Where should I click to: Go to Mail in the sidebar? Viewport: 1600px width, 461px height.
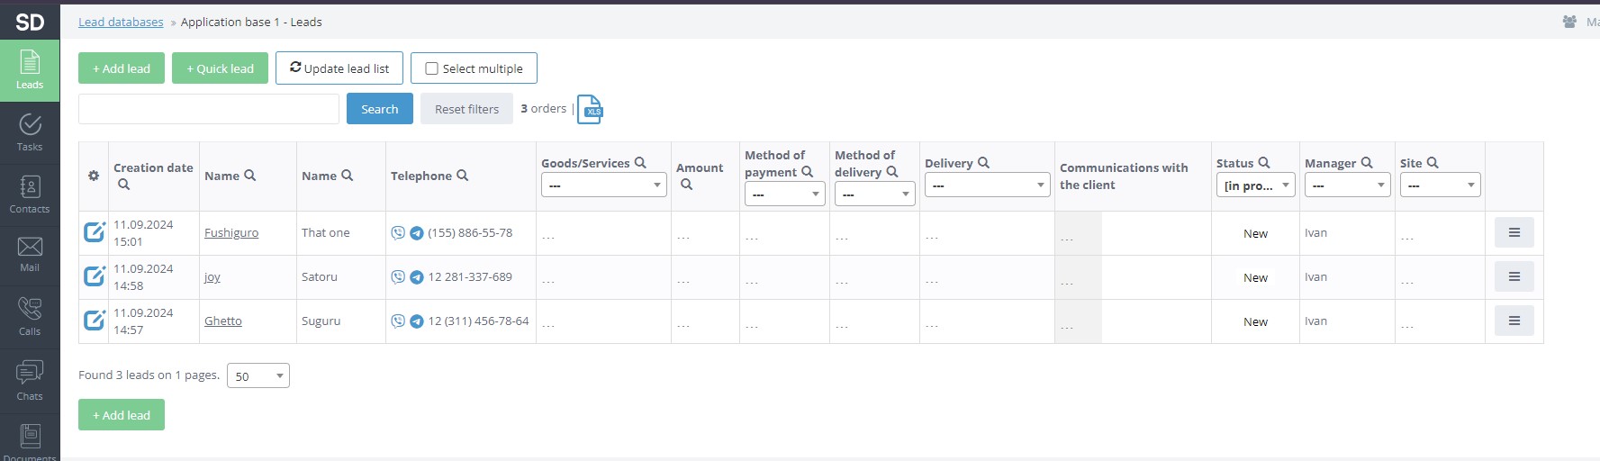click(x=30, y=254)
